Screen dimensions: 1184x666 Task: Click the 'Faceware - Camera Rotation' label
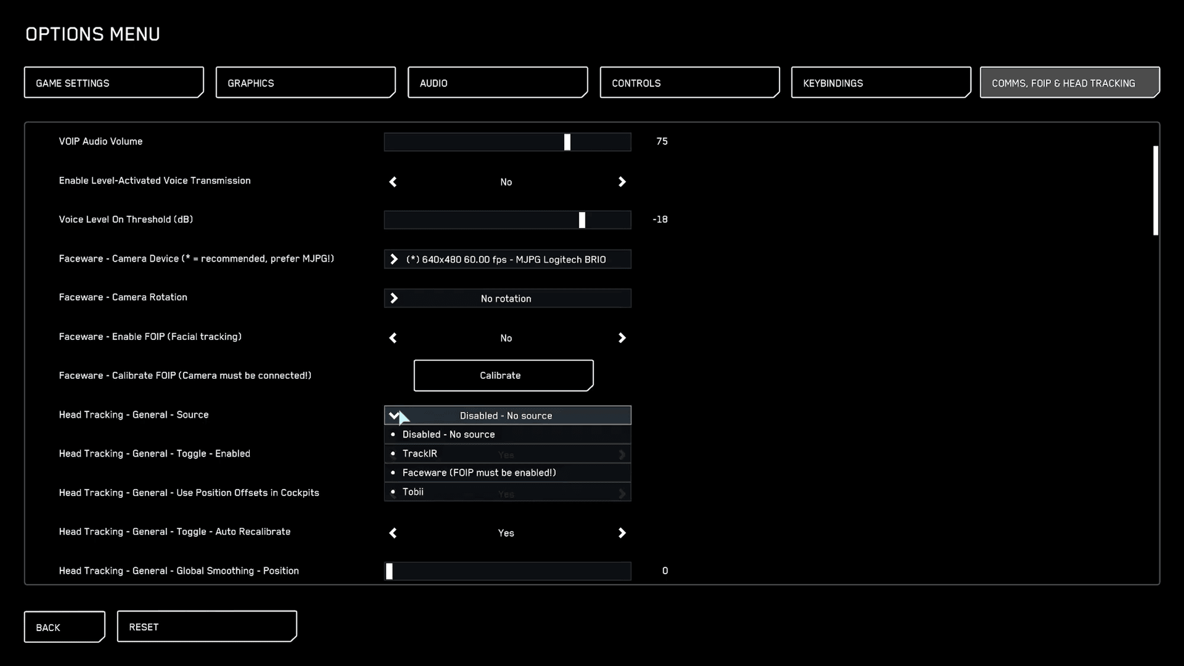123,297
